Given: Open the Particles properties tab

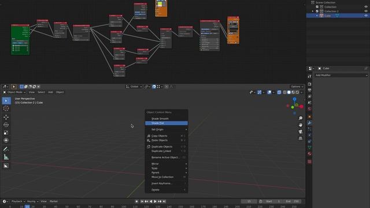Looking at the screenshot, I should 310,129.
